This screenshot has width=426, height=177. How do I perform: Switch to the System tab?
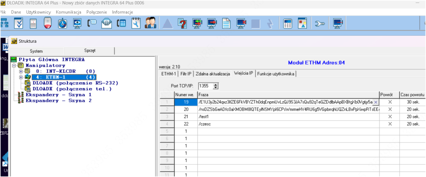36,51
